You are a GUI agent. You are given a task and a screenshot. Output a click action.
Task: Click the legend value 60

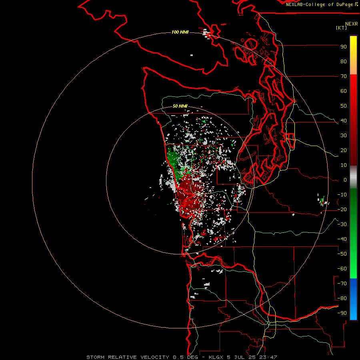point(344,91)
